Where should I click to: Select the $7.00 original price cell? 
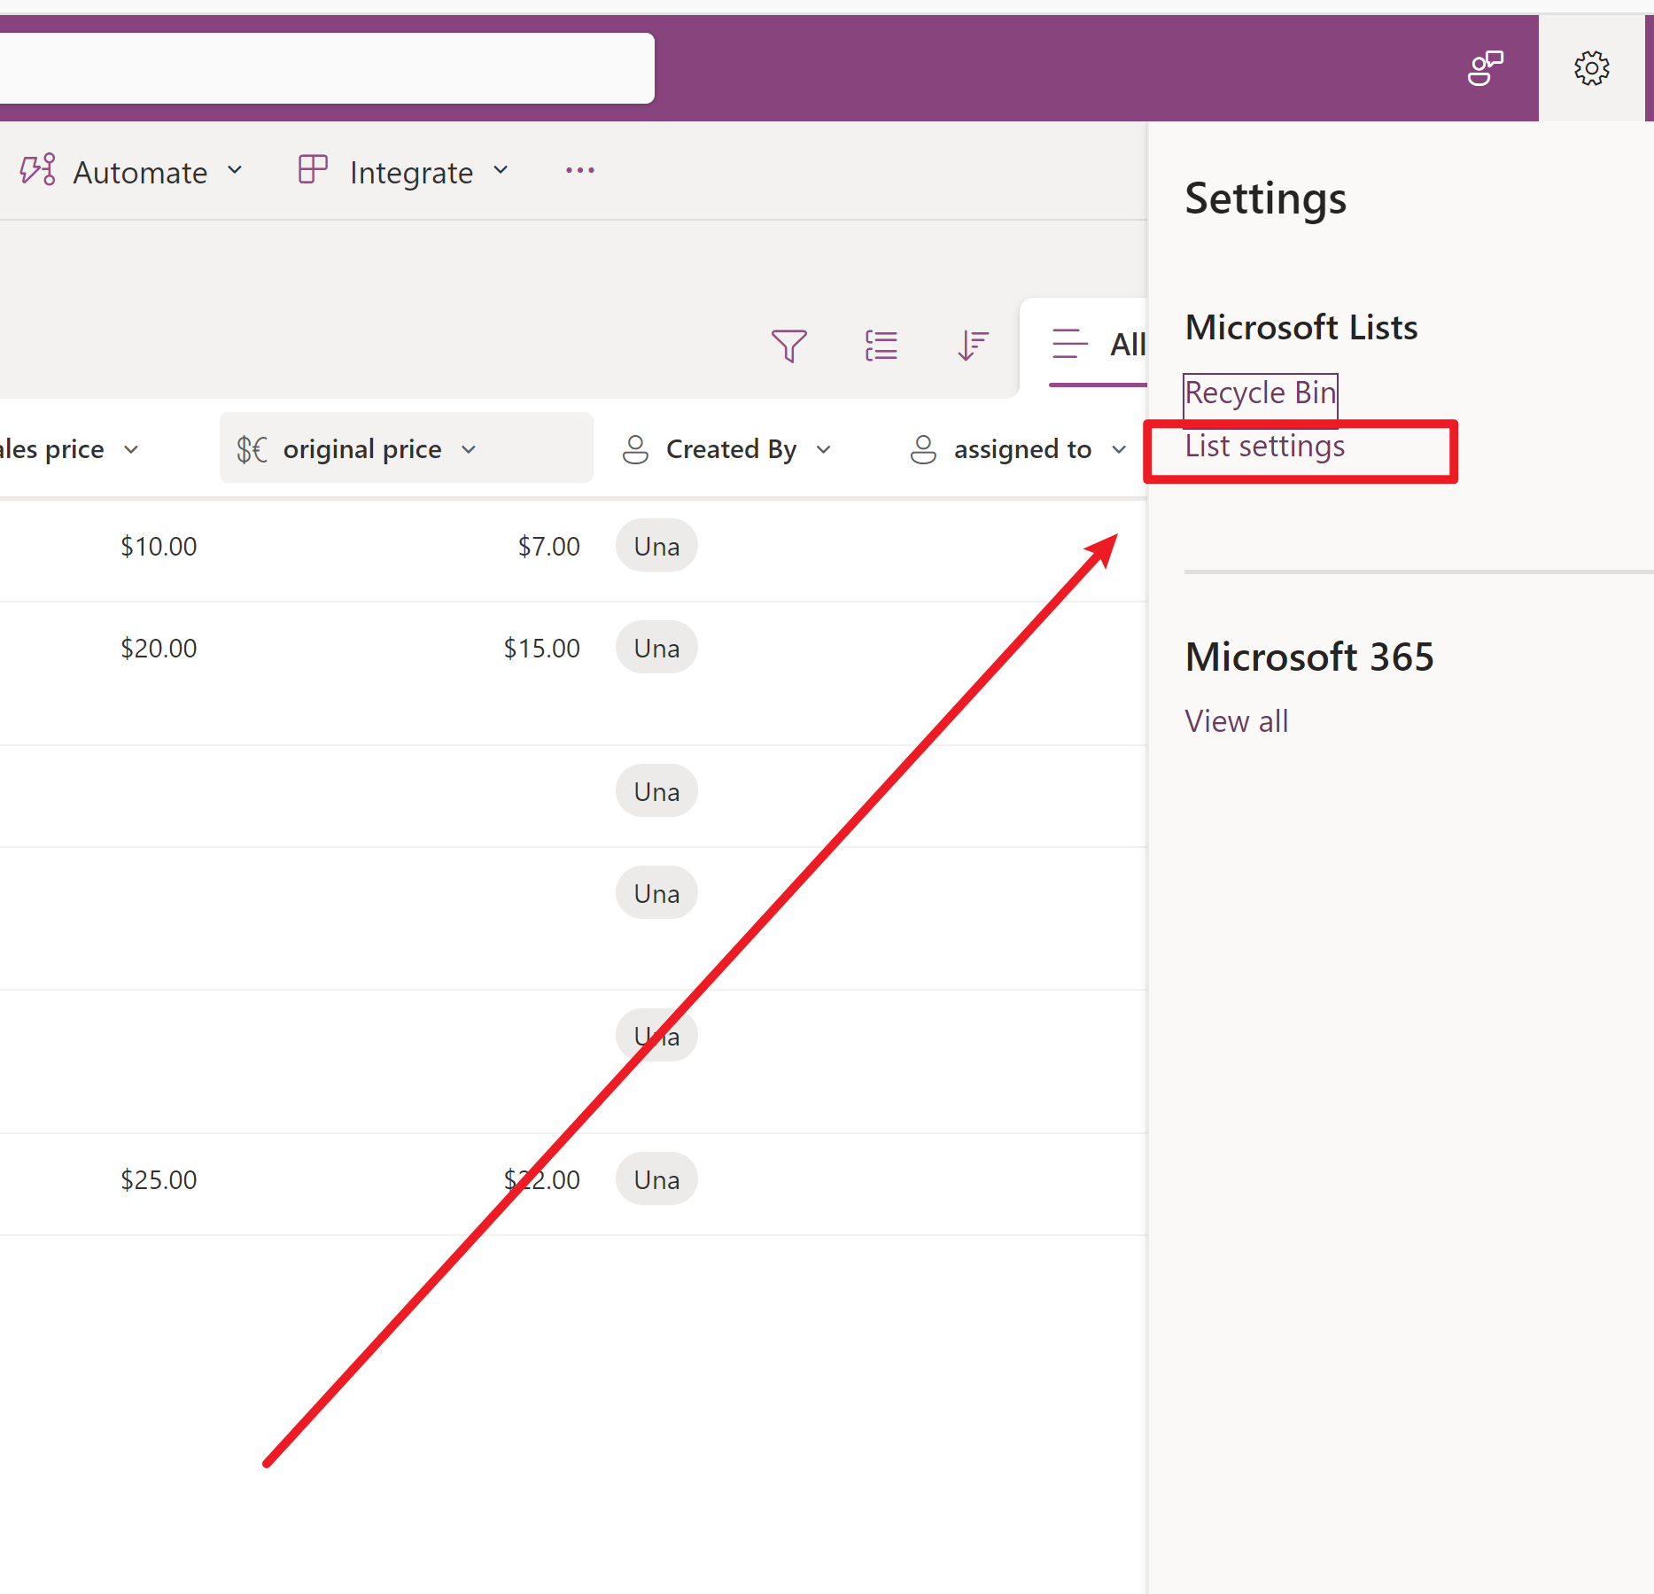point(548,547)
